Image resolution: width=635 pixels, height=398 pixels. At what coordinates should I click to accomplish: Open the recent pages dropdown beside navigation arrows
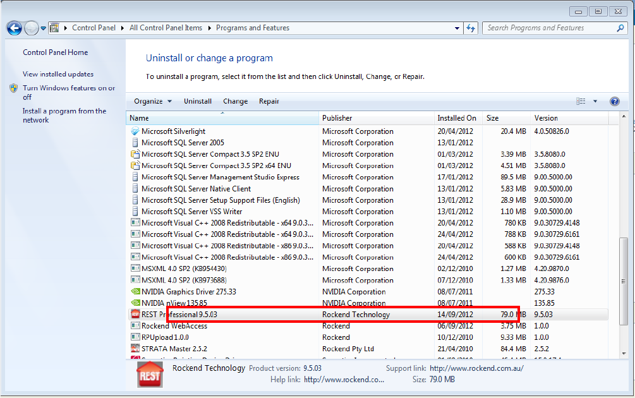point(44,28)
